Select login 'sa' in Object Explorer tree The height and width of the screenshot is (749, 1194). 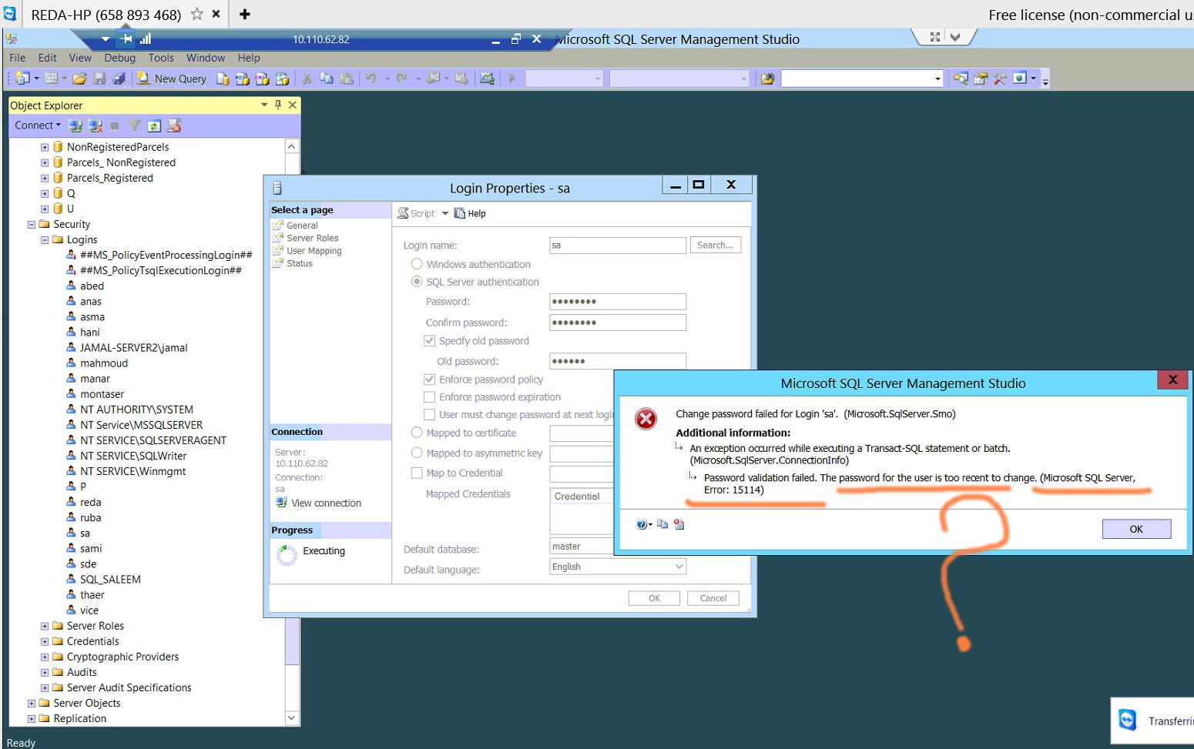(85, 533)
